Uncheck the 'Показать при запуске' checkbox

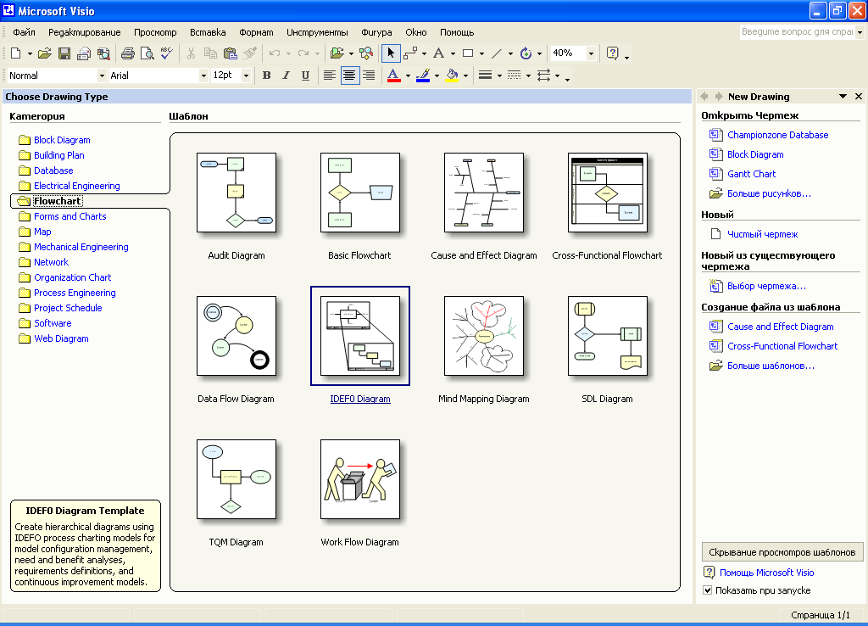pyautogui.click(x=708, y=590)
